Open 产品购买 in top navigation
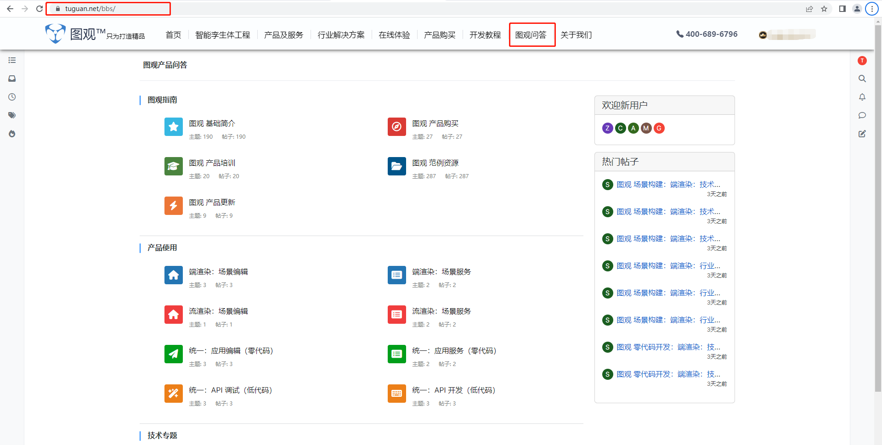 440,35
